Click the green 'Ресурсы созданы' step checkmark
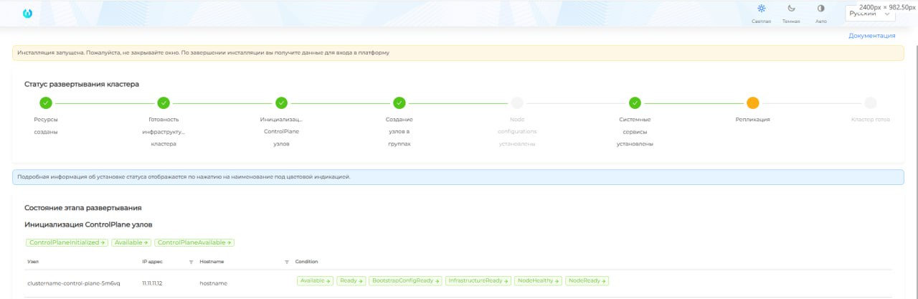 (46, 103)
